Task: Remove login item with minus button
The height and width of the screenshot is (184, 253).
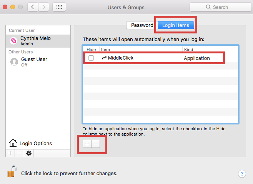Action: [x=96, y=144]
